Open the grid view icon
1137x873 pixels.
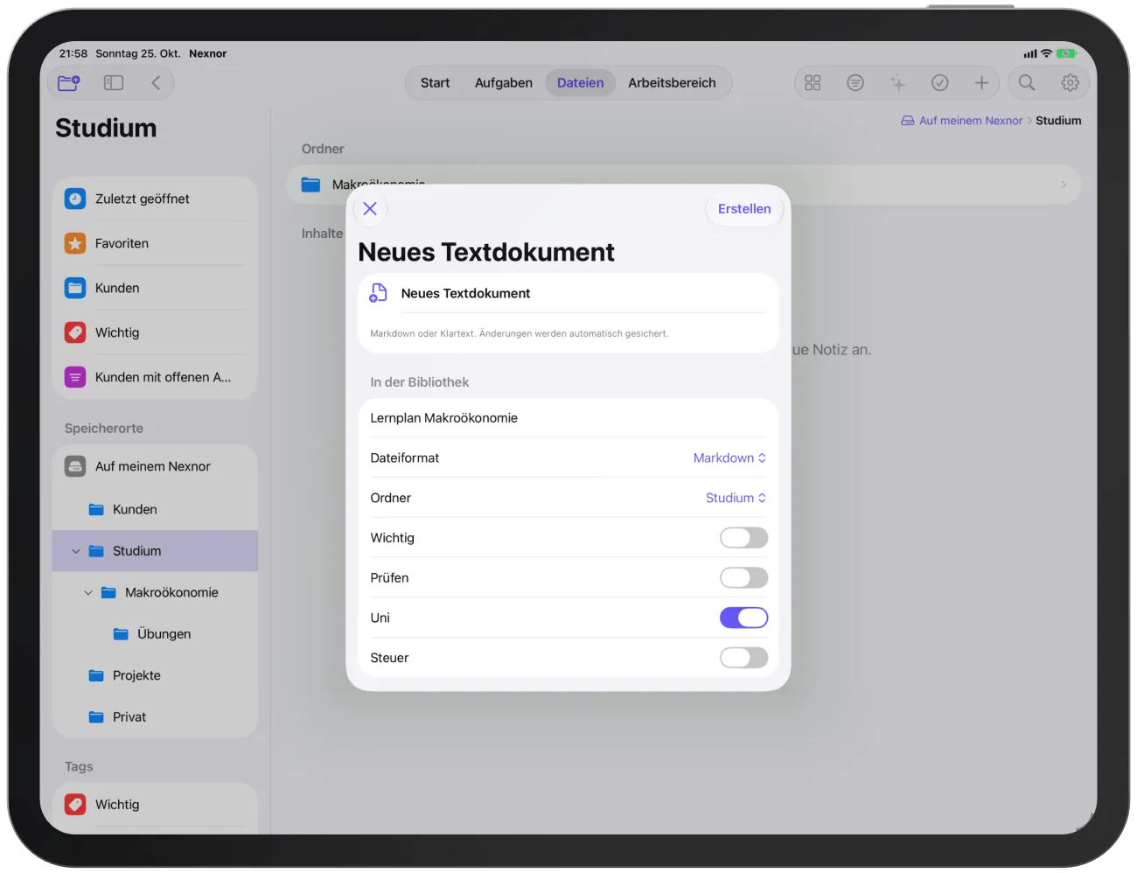(813, 83)
